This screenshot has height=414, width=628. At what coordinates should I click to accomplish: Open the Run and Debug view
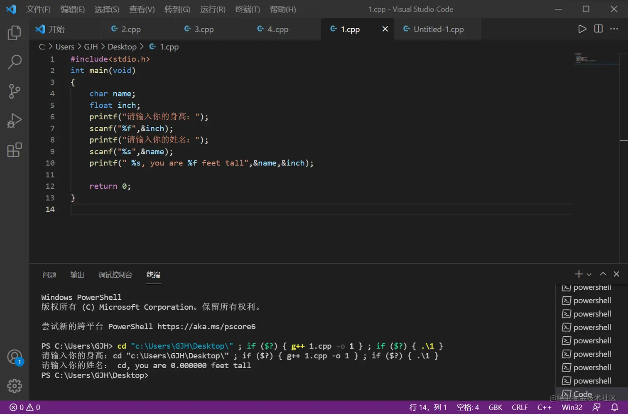[x=15, y=121]
